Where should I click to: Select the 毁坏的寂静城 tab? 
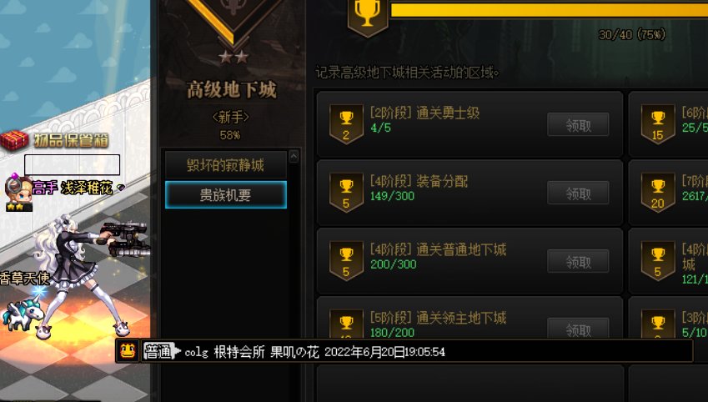(226, 165)
